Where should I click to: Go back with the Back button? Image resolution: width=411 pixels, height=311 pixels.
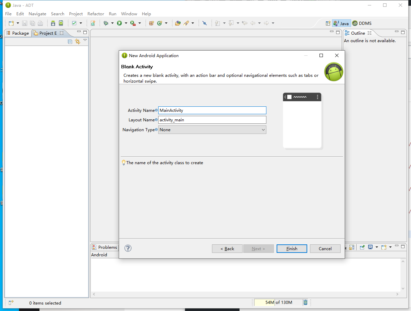[x=227, y=249]
